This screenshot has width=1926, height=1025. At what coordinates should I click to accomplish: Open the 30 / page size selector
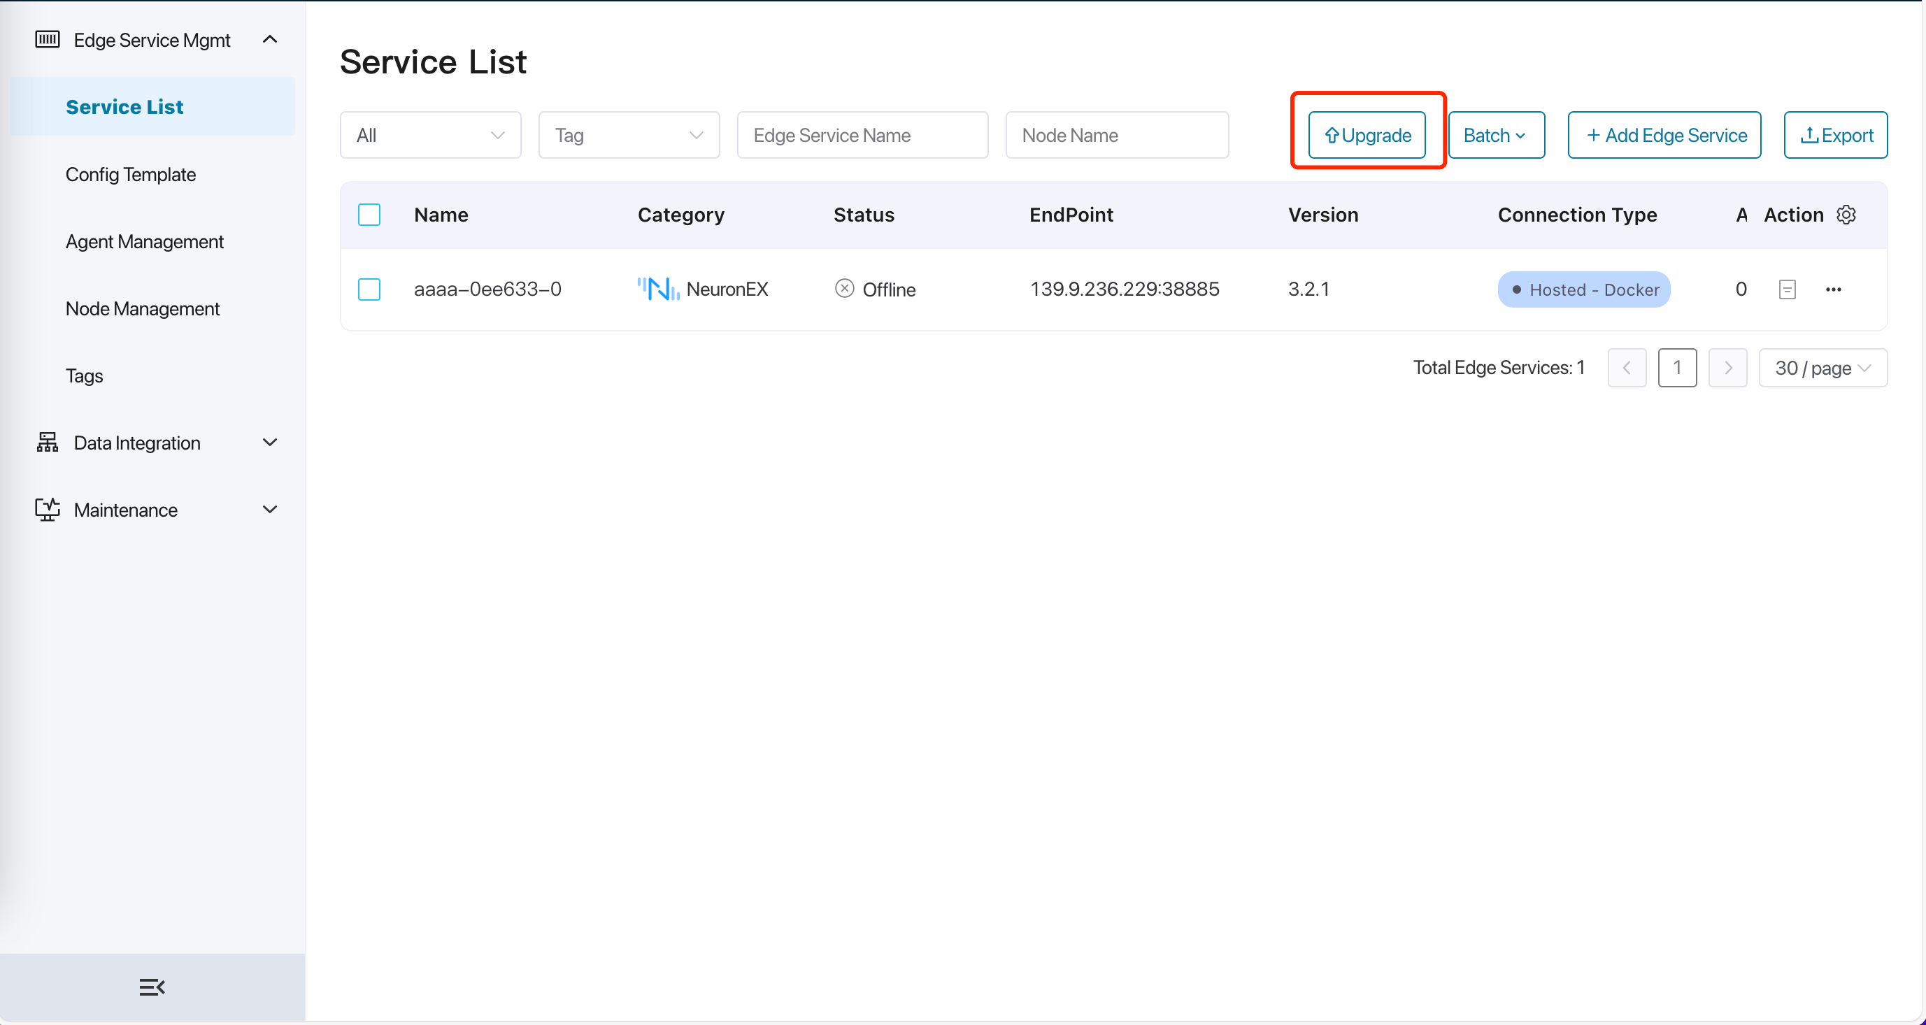[x=1822, y=368]
